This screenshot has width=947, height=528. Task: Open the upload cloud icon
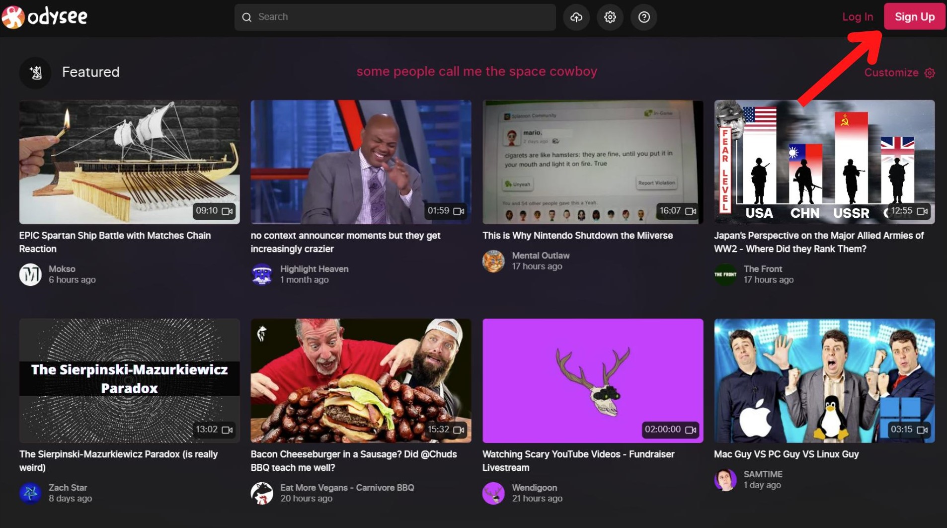(576, 17)
